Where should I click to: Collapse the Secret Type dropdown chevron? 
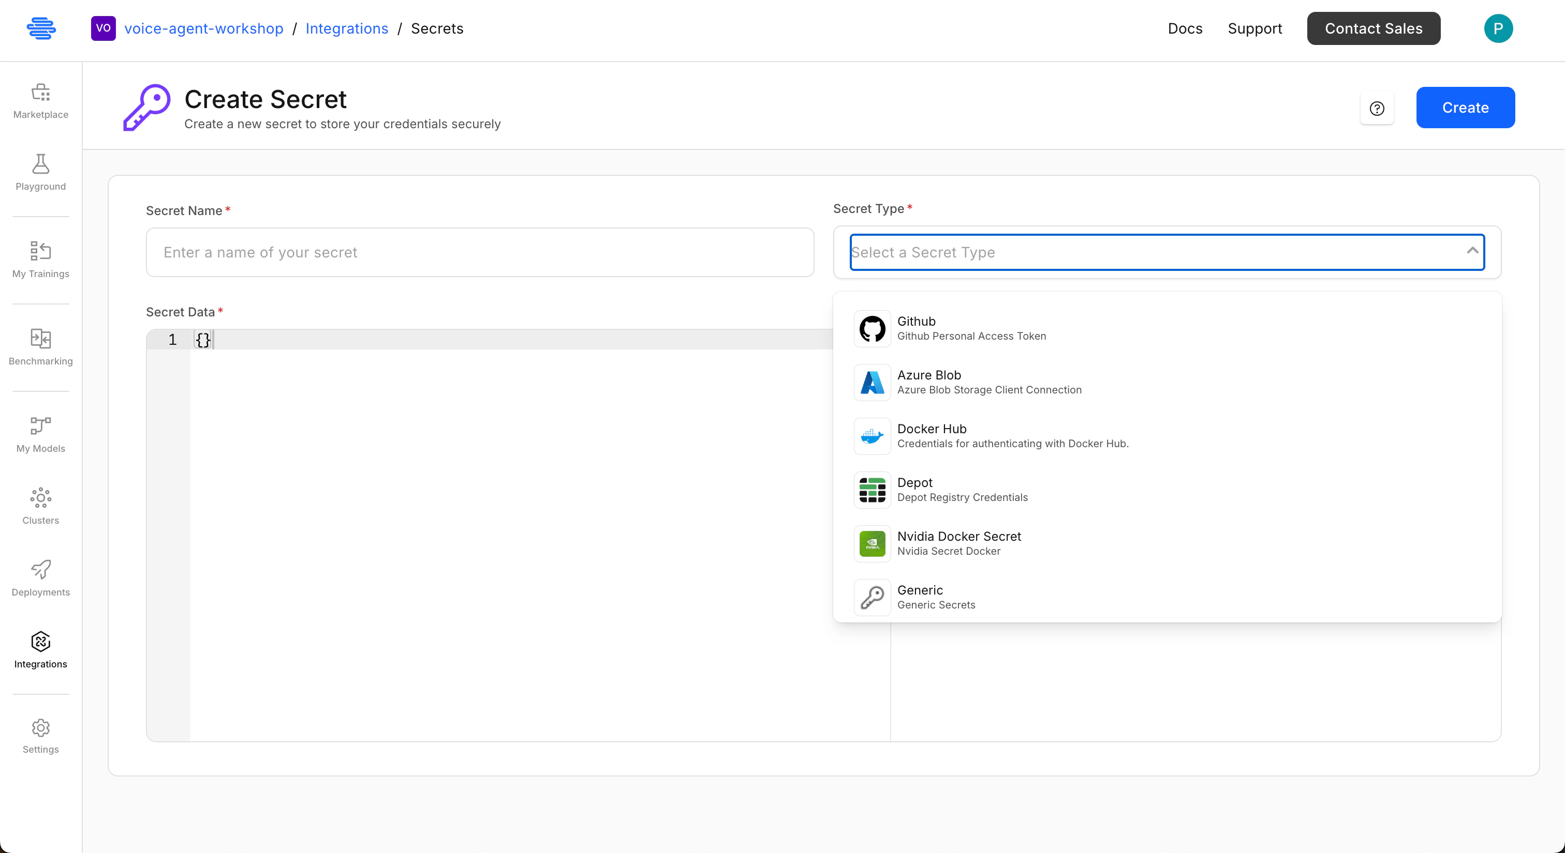click(1472, 251)
